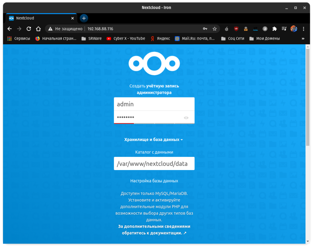Open the Extensions puzzle-piece menu

274,29
